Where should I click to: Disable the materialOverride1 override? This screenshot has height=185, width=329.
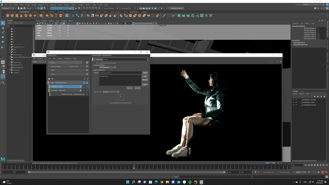pos(87,94)
